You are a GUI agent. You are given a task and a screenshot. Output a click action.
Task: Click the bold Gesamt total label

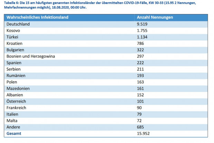coord(14,133)
